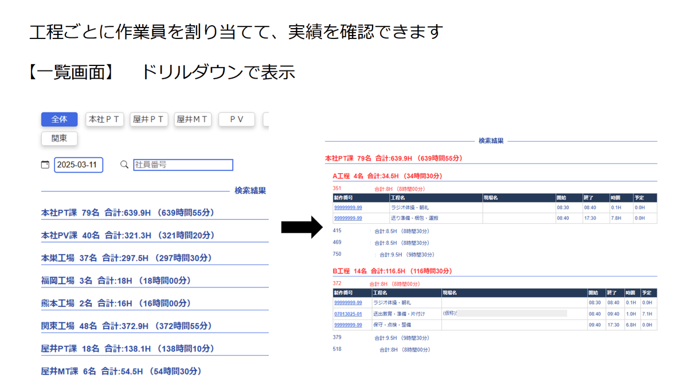Viewport: 688px width, 386px height.
Task: Click the magnifying glass search icon
Action: pos(124,165)
